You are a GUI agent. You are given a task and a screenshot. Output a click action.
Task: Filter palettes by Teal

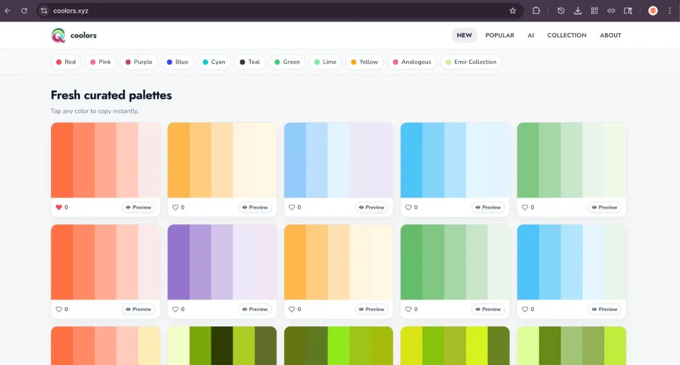click(250, 62)
